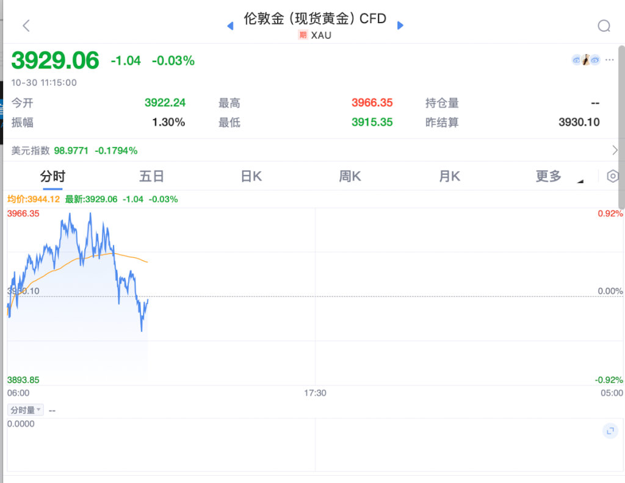Click the viewers avatar group icon
625x483 pixels.
(x=585, y=60)
